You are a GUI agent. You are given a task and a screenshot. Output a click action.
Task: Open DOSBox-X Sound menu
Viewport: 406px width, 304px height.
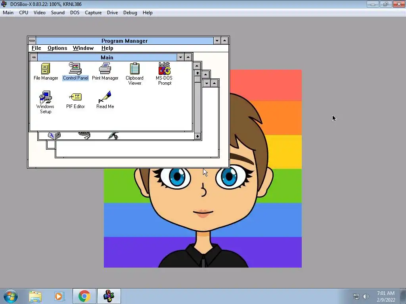tap(58, 13)
